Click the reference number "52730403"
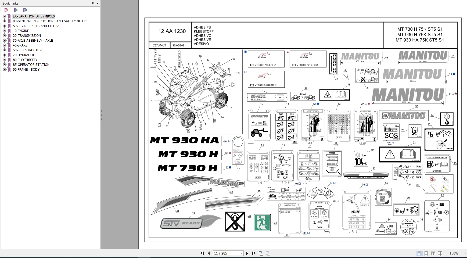The height and width of the screenshot is (258, 467). pyautogui.click(x=159, y=45)
